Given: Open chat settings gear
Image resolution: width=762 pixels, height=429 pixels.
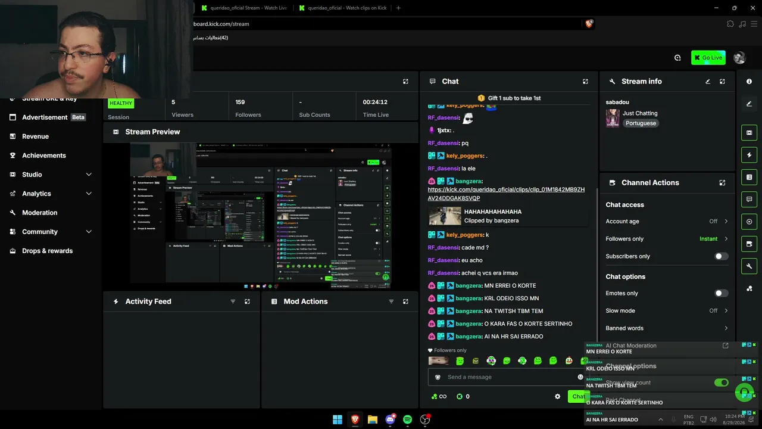Looking at the screenshot, I should coord(557,397).
